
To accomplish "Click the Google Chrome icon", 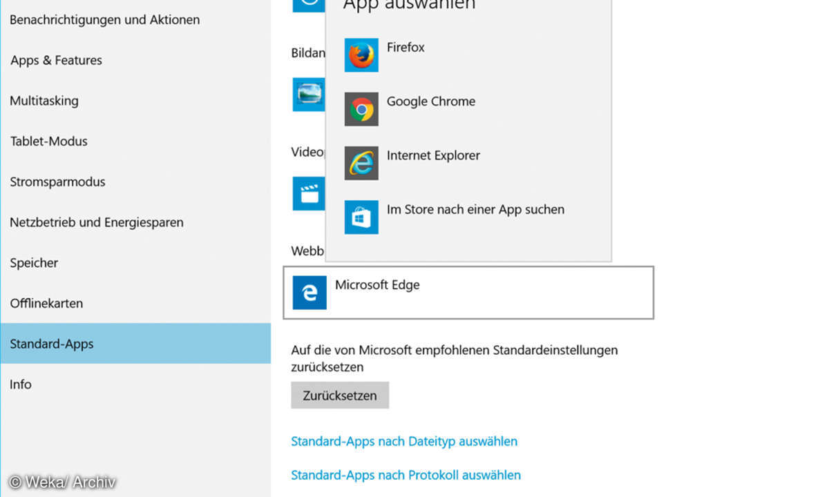I will (361, 109).
